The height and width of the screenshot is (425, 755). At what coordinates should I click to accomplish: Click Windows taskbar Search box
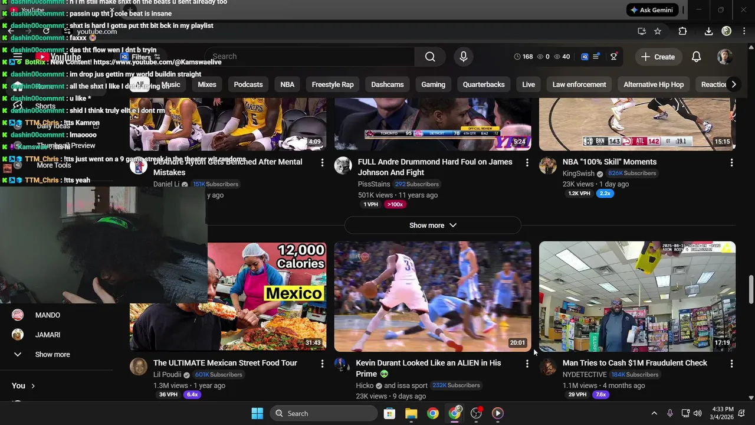tap(324, 413)
